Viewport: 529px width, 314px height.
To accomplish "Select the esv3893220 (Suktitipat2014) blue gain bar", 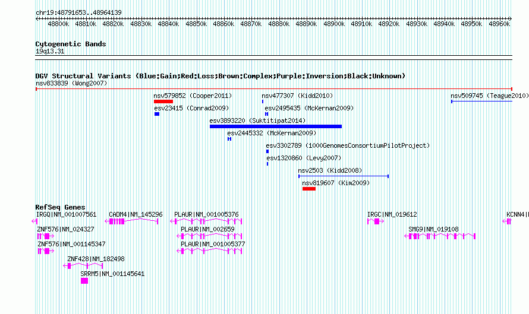I will [x=276, y=126].
